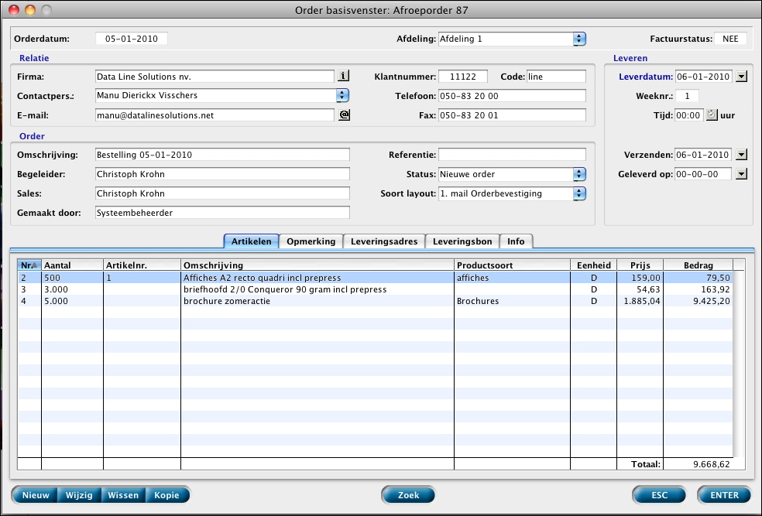The image size is (762, 516).
Task: Click the Tijd 00:00 field
Action: click(x=688, y=115)
